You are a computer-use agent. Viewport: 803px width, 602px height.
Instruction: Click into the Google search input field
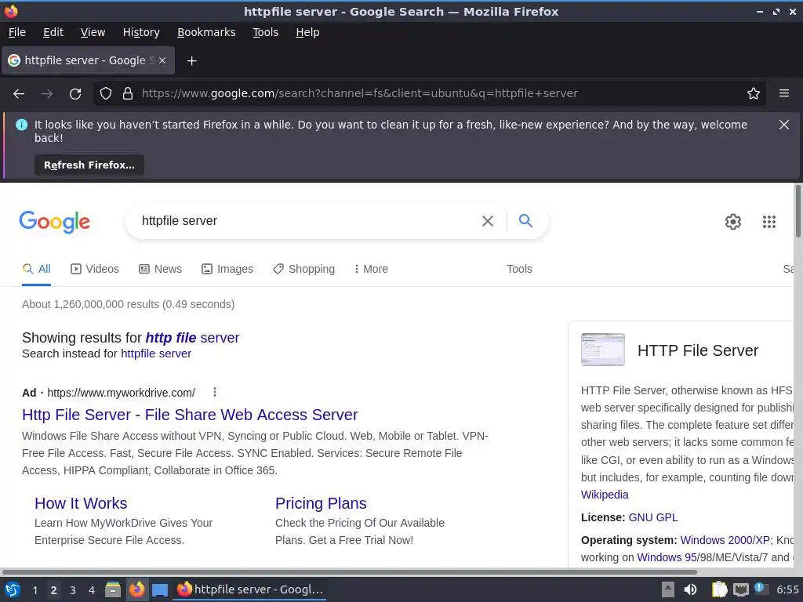coord(307,221)
